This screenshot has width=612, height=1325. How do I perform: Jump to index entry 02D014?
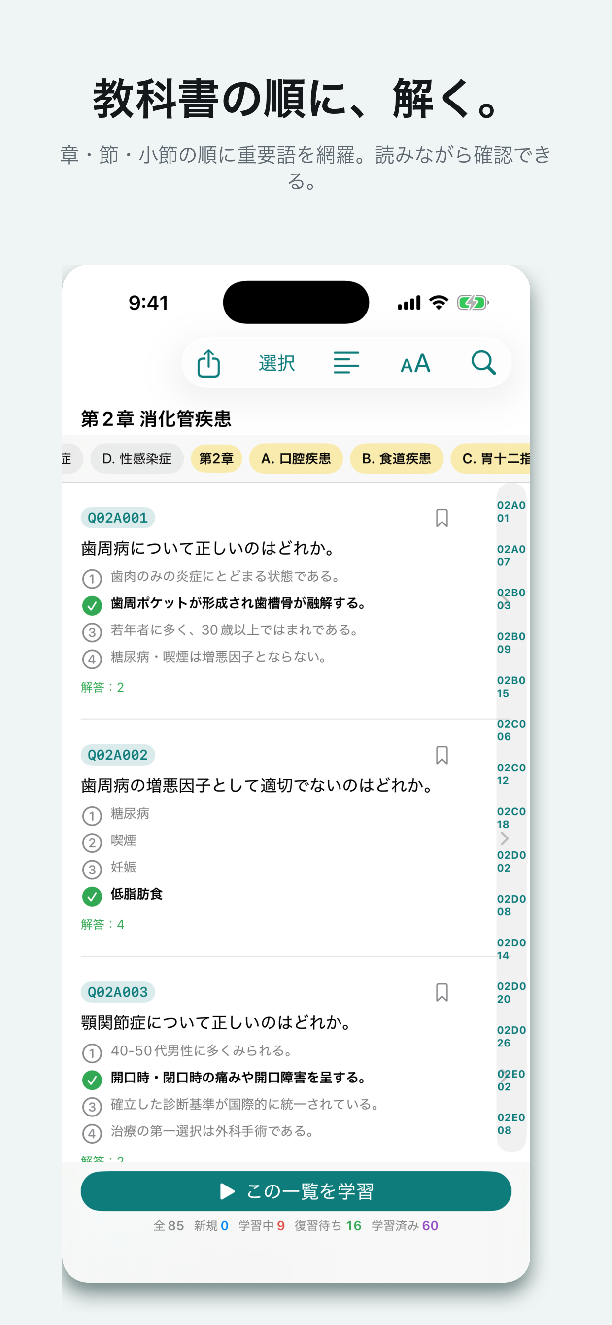coord(510,948)
